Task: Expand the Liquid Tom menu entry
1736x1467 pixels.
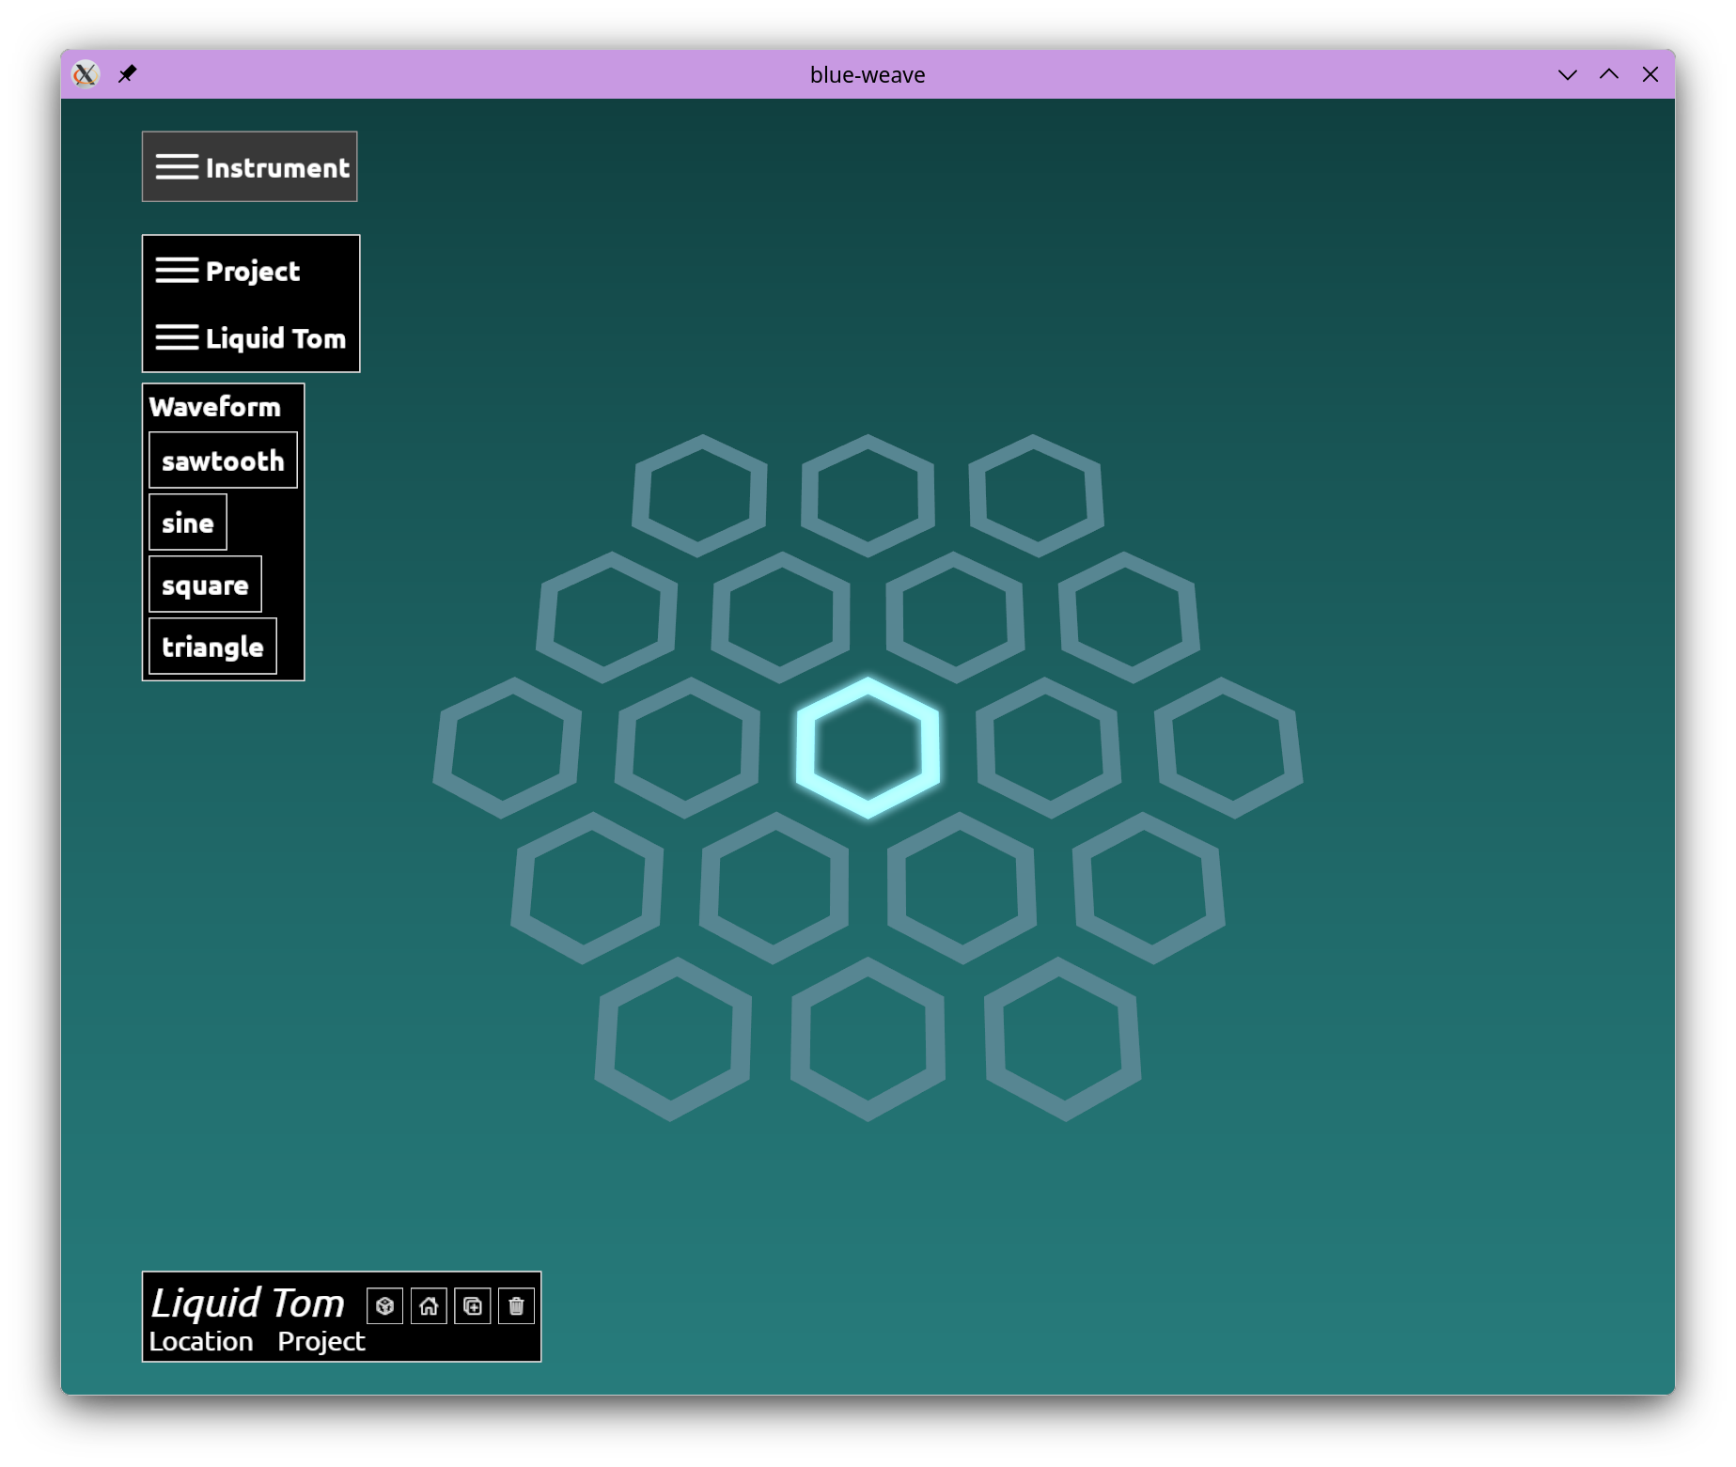Action: point(250,338)
